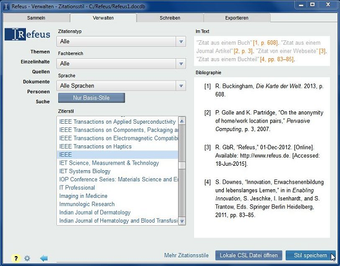Click the Stil speichern button
This screenshot has width=340, height=266.
coord(310,255)
